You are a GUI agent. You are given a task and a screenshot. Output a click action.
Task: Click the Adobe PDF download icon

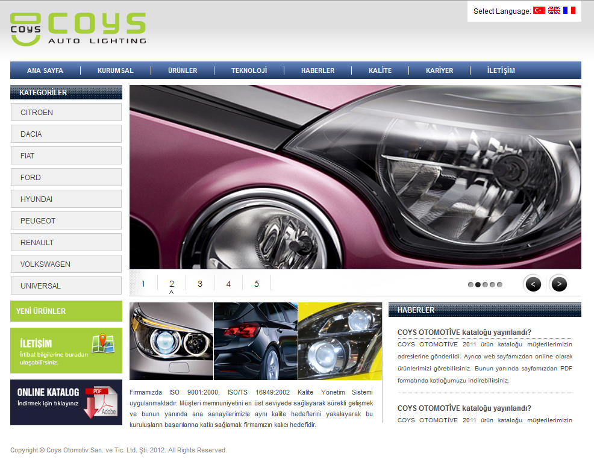[x=102, y=402]
